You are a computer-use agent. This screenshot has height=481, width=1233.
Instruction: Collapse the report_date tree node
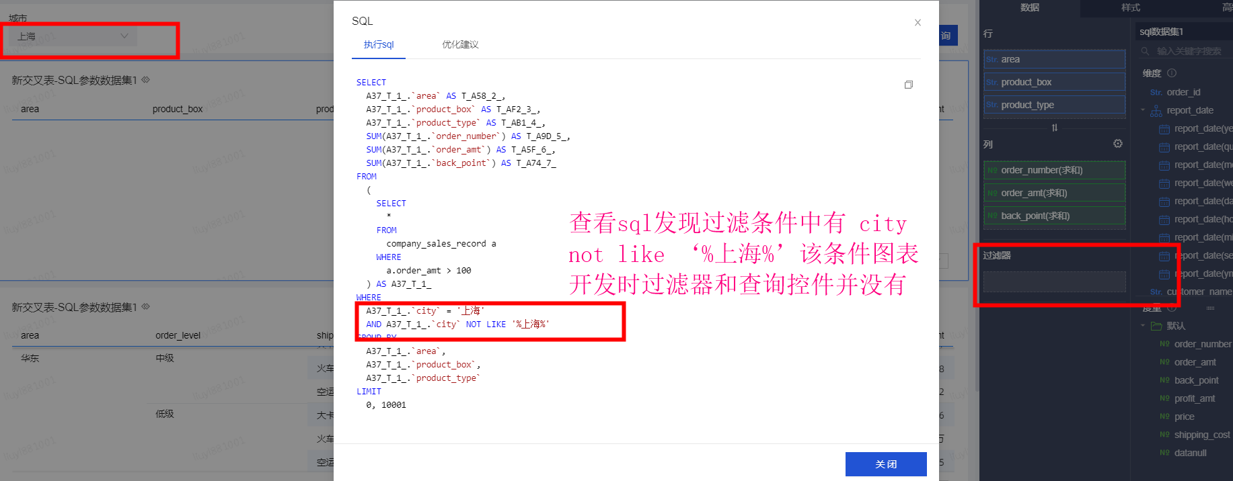[1143, 110]
